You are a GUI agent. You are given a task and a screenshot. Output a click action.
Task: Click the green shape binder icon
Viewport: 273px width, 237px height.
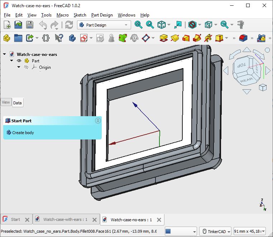[x=123, y=38]
